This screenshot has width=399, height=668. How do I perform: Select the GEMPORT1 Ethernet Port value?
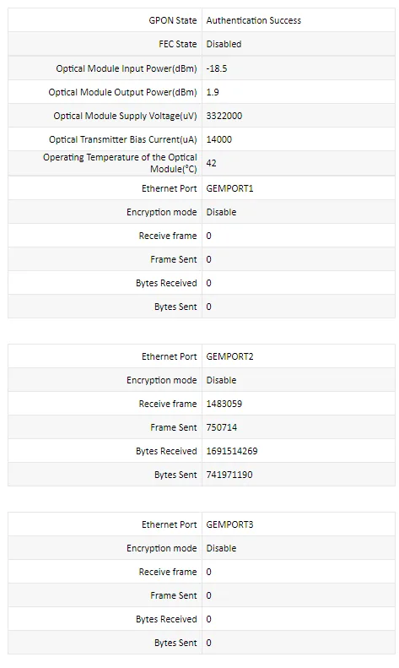[229, 188]
